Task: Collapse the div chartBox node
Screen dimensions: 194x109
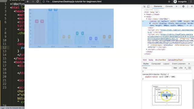Action: (147, 19)
